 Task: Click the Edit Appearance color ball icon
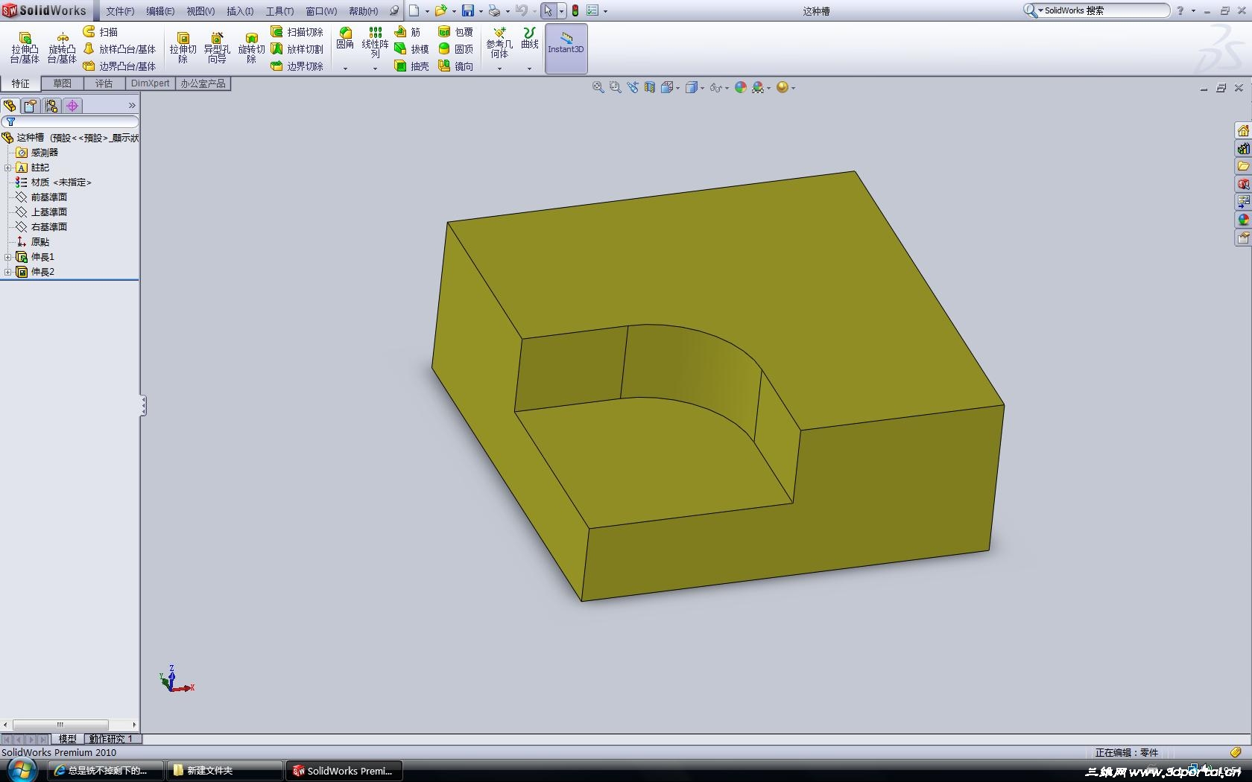coord(740,88)
